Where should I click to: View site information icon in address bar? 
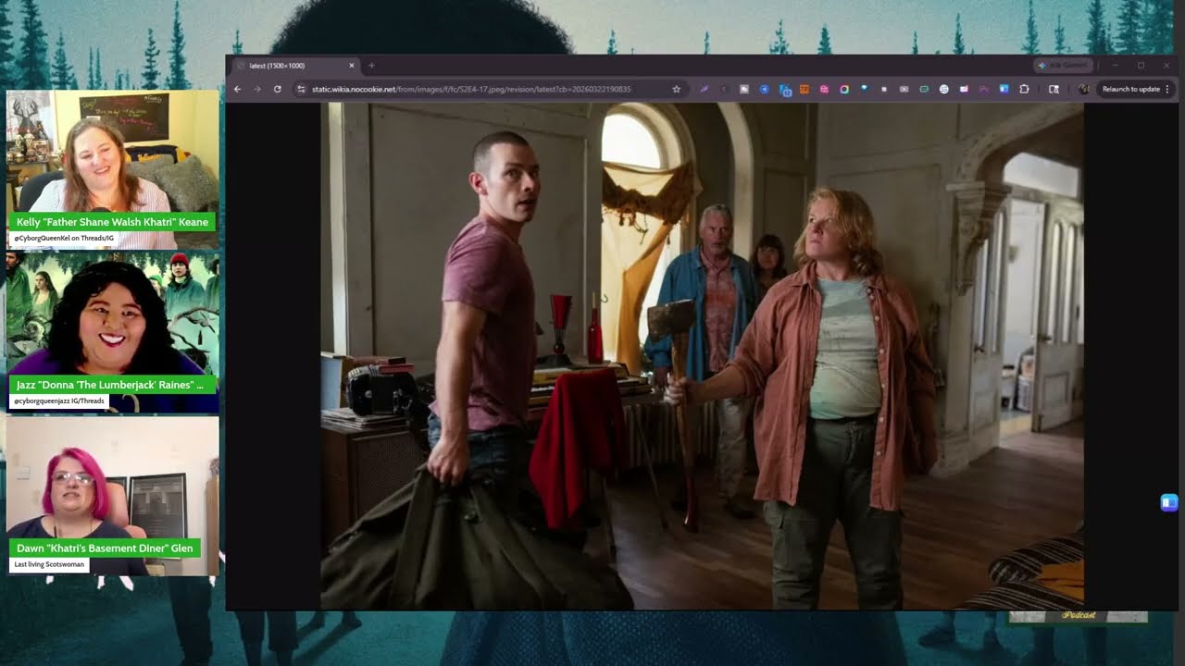(x=301, y=89)
